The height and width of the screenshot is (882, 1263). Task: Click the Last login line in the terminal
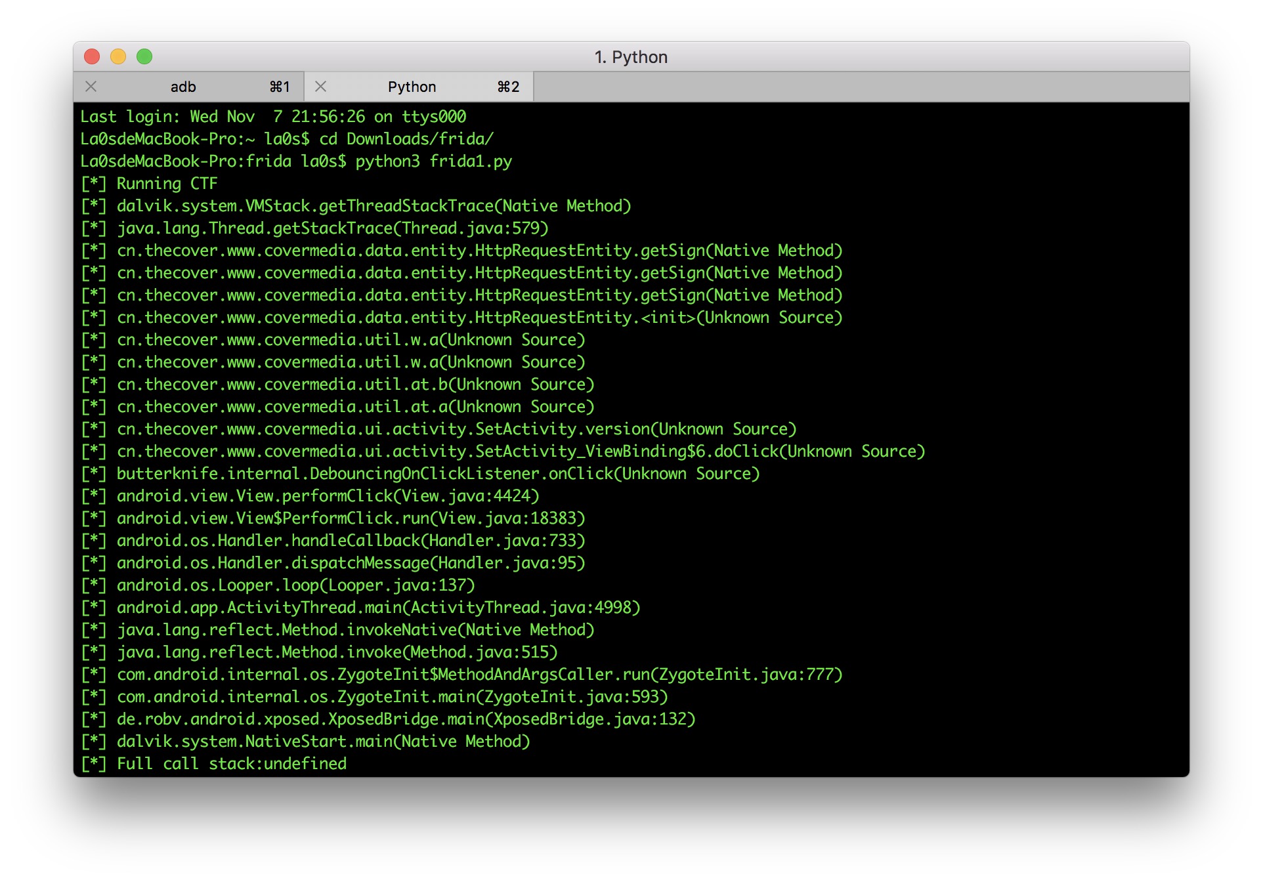tap(273, 117)
